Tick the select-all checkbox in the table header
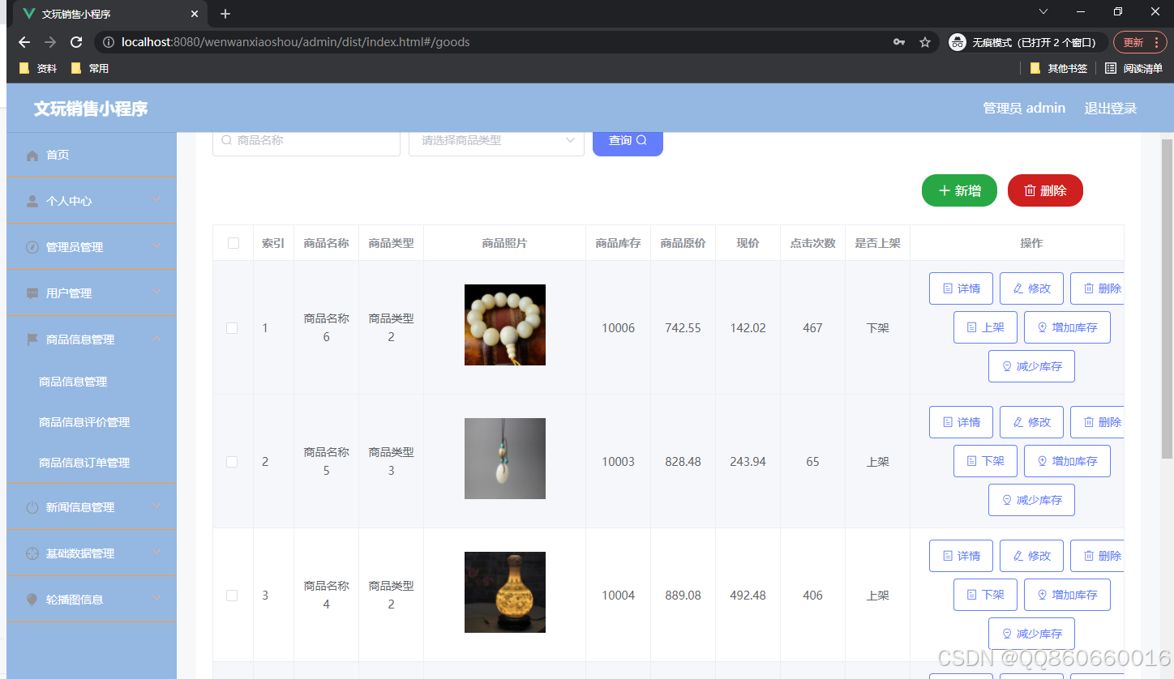This screenshot has height=679, width=1174. [234, 243]
